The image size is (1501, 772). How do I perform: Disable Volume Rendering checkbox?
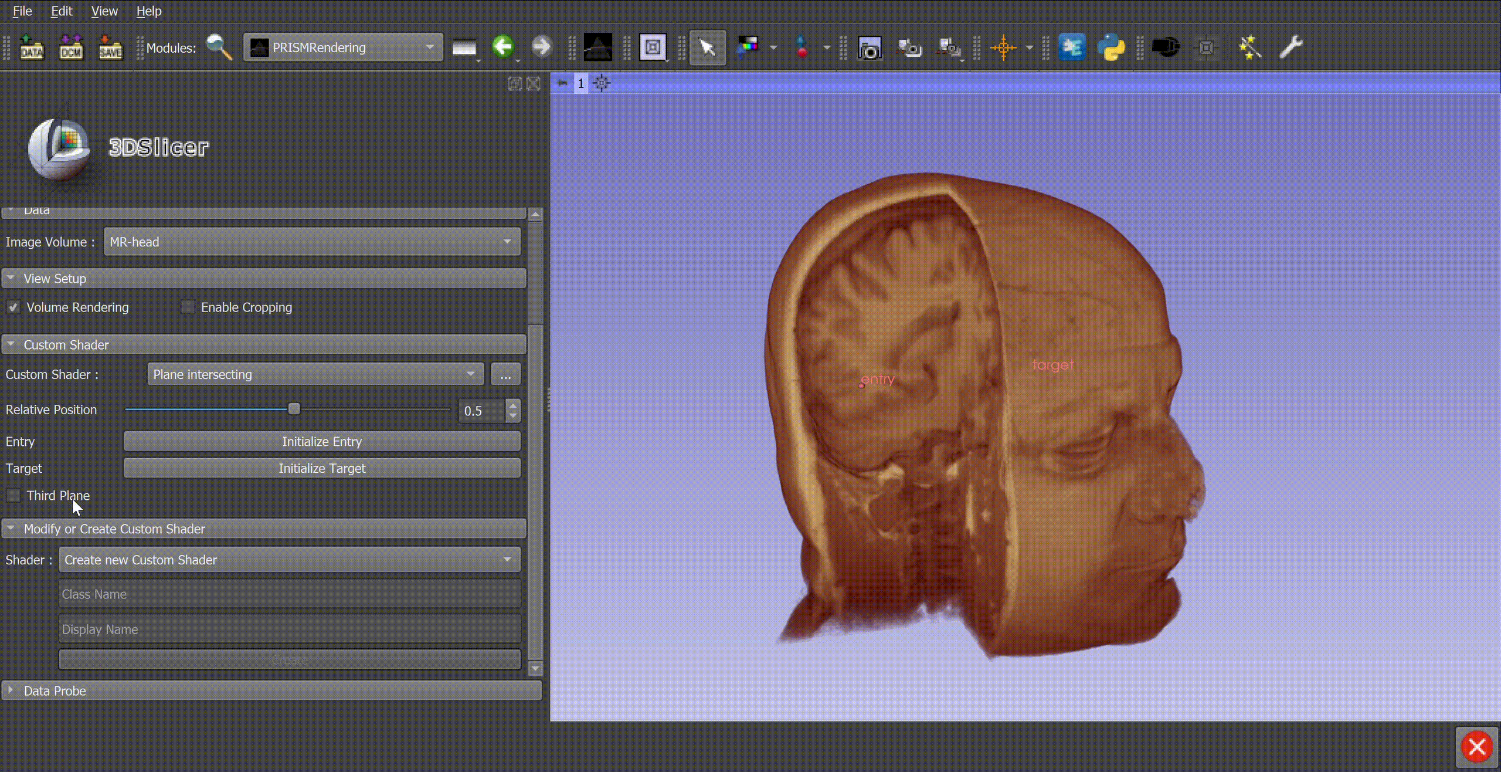[x=13, y=307]
